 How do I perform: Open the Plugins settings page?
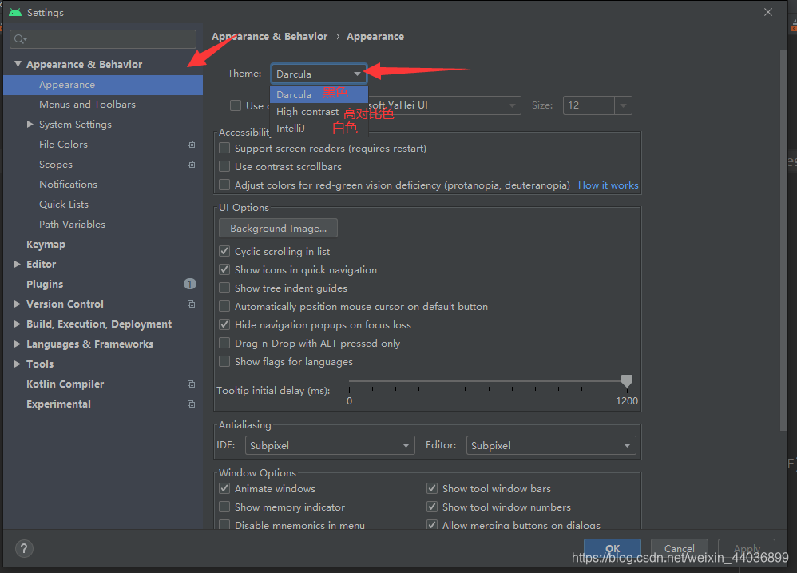pyautogui.click(x=45, y=284)
